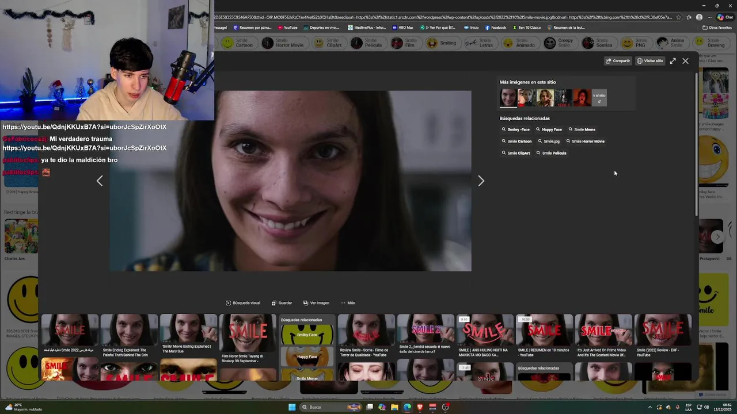The width and height of the screenshot is (737, 414).
Task: Open the browser settings ellipsis menu
Action: (709, 17)
